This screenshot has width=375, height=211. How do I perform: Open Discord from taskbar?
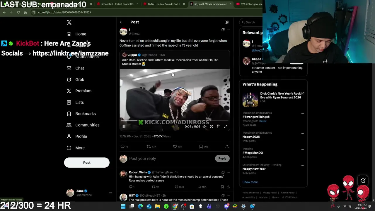click(226, 206)
